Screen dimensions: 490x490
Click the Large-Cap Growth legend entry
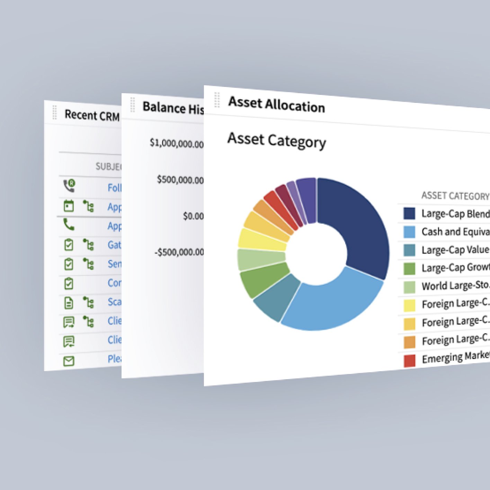click(x=447, y=268)
